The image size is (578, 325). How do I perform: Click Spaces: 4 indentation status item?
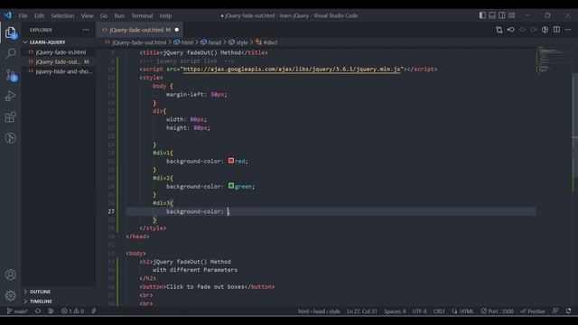[x=395, y=311]
